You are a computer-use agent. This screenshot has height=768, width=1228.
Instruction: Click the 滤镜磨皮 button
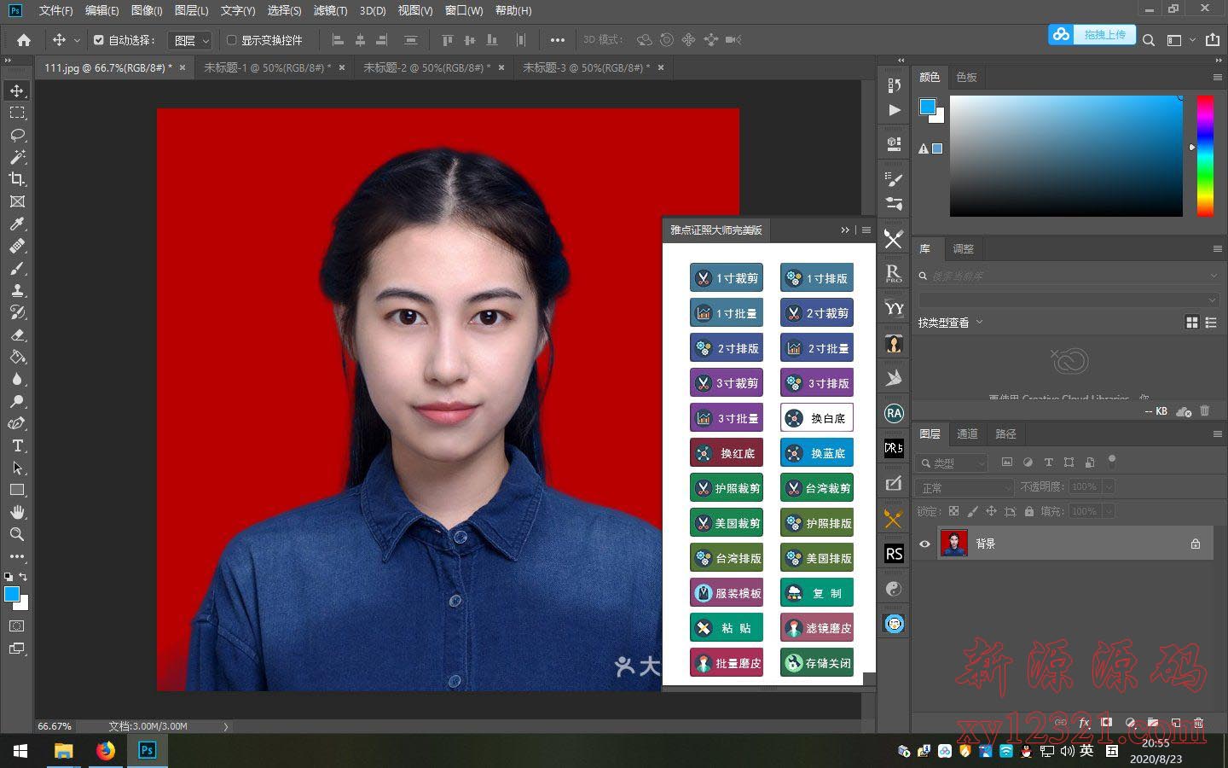(817, 627)
